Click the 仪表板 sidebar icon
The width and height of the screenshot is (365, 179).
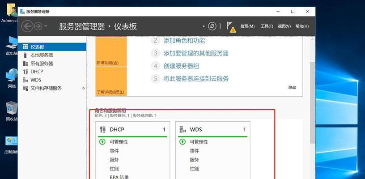click(25, 47)
